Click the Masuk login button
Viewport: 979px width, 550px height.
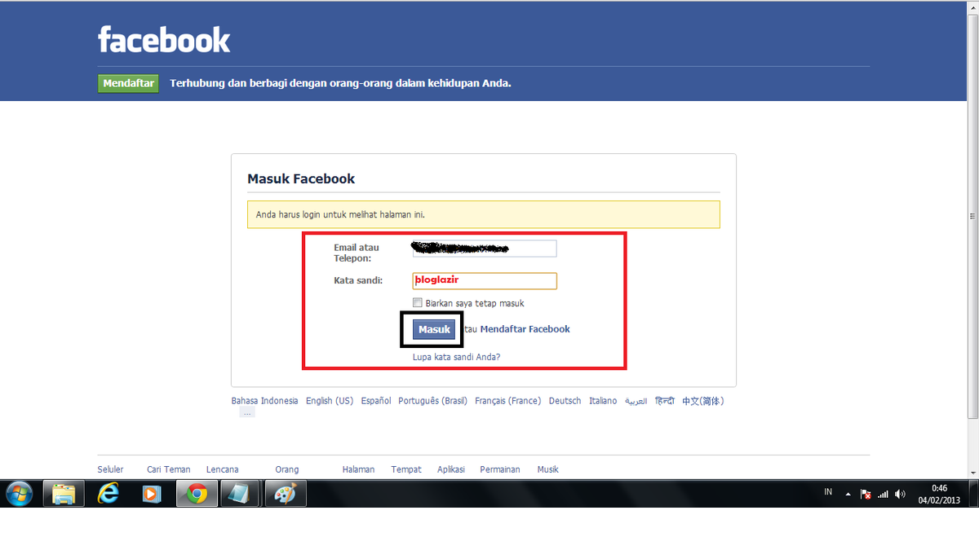[x=434, y=329]
